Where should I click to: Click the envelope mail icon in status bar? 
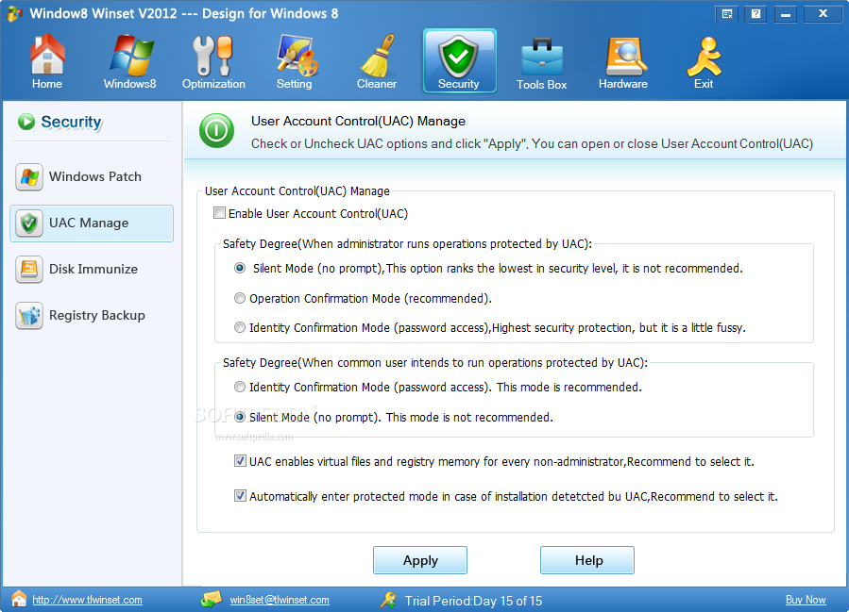(212, 599)
